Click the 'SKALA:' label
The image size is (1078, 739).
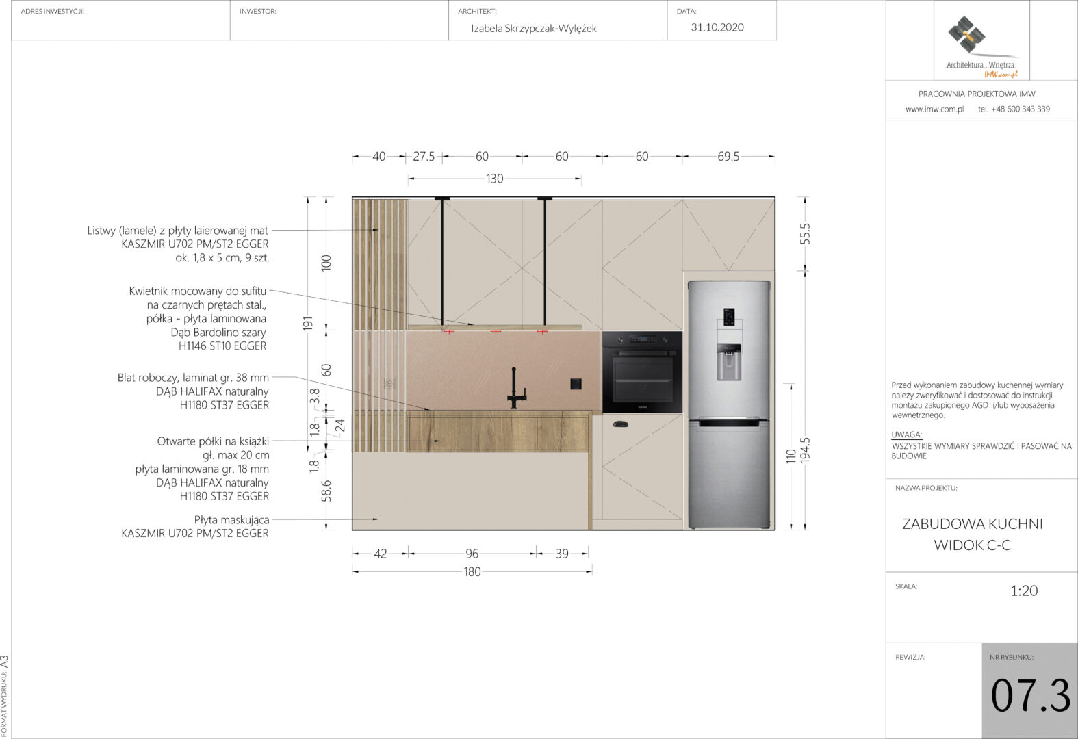click(906, 586)
